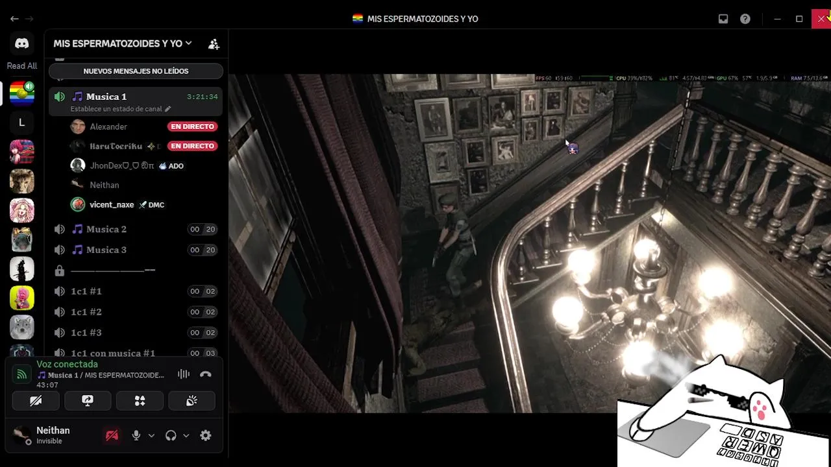
Task: Click the Musica 2 user count 00 20
Action: (202, 229)
